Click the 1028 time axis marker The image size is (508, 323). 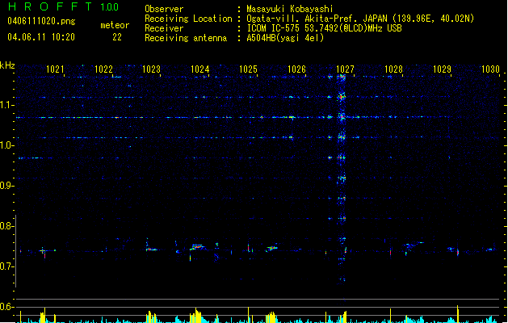[x=393, y=69]
